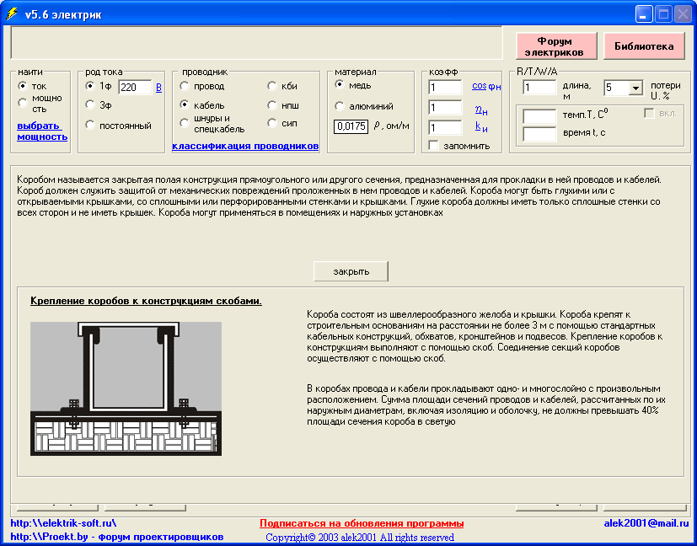697x546 pixels.
Task: Select 'провод' conductor type
Action: (x=184, y=86)
